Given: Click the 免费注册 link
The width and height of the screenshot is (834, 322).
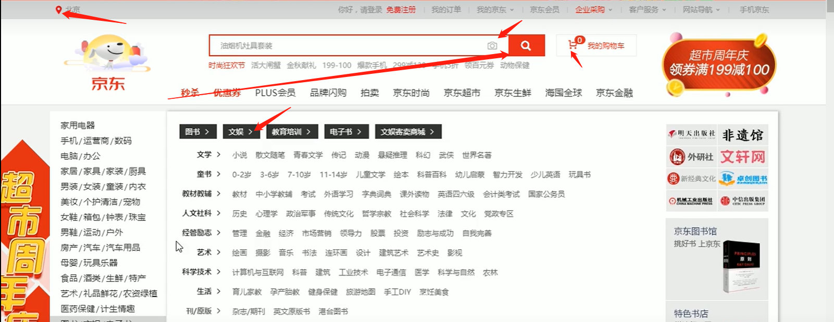Looking at the screenshot, I should [401, 9].
